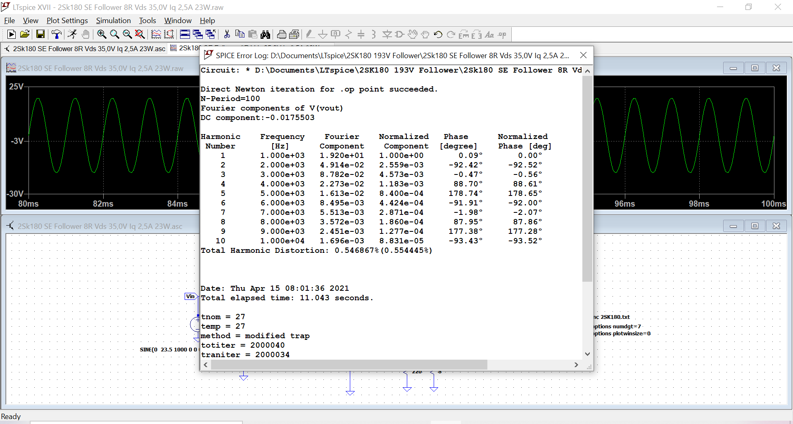The width and height of the screenshot is (793, 424).
Task: Click the Print Setup icon
Action: [x=294, y=35]
